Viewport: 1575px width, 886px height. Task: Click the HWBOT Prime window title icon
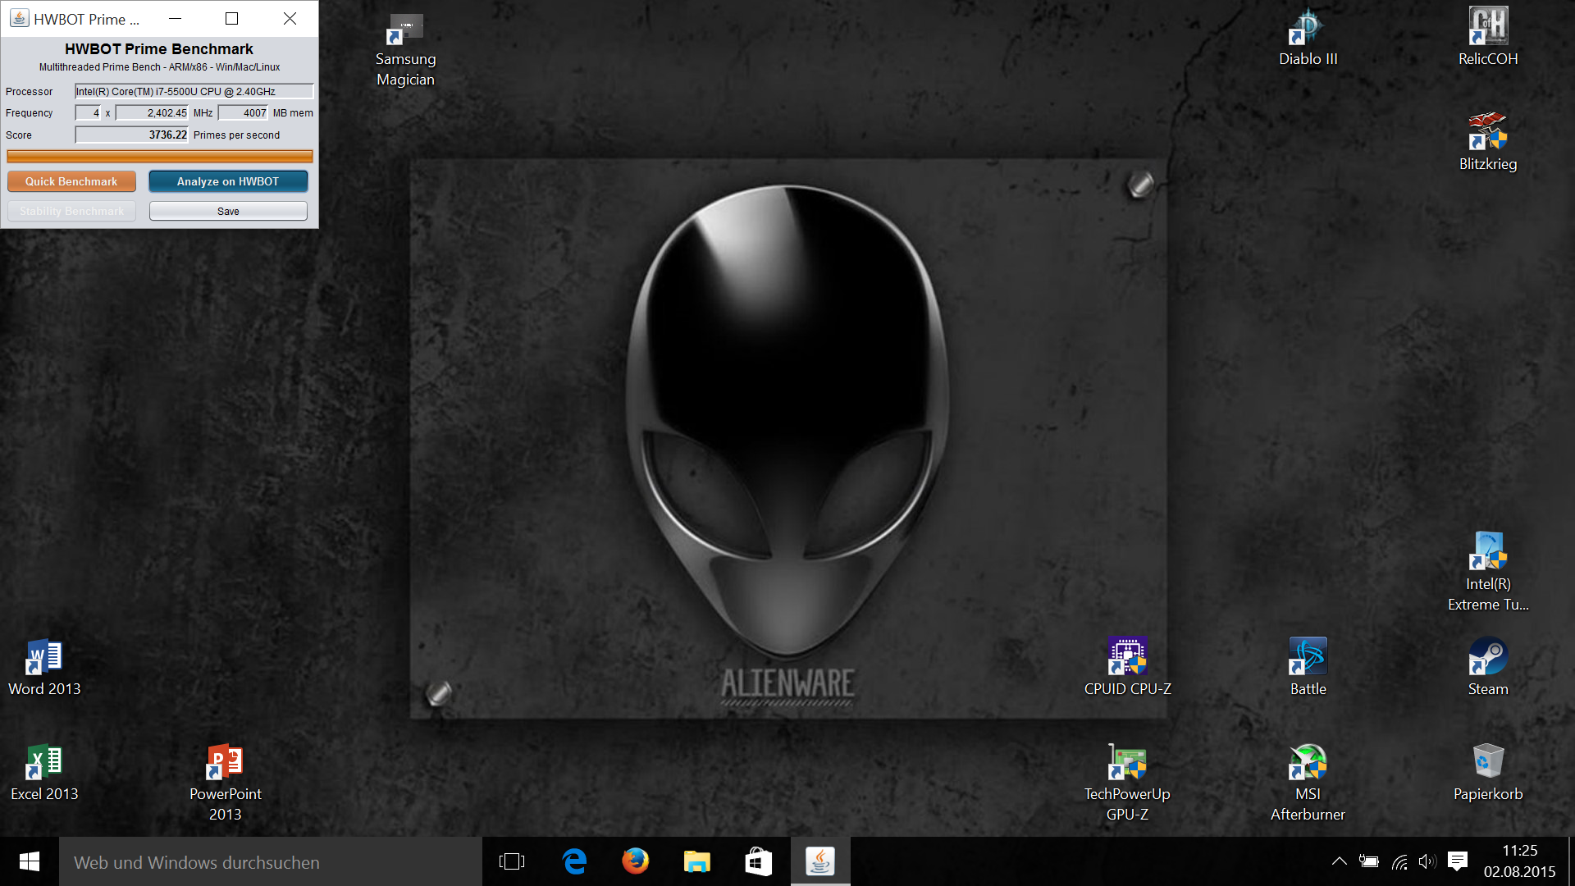(x=19, y=18)
